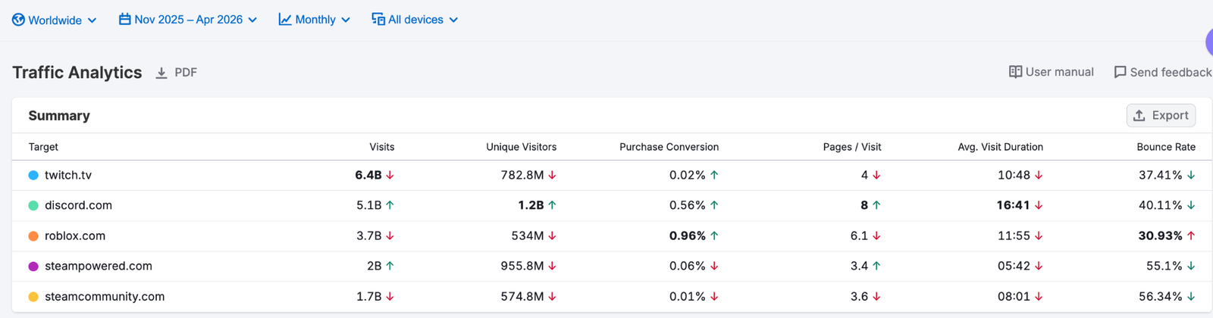This screenshot has width=1213, height=318.
Task: Click roblox.com's 3.7B visits value
Action: (369, 235)
